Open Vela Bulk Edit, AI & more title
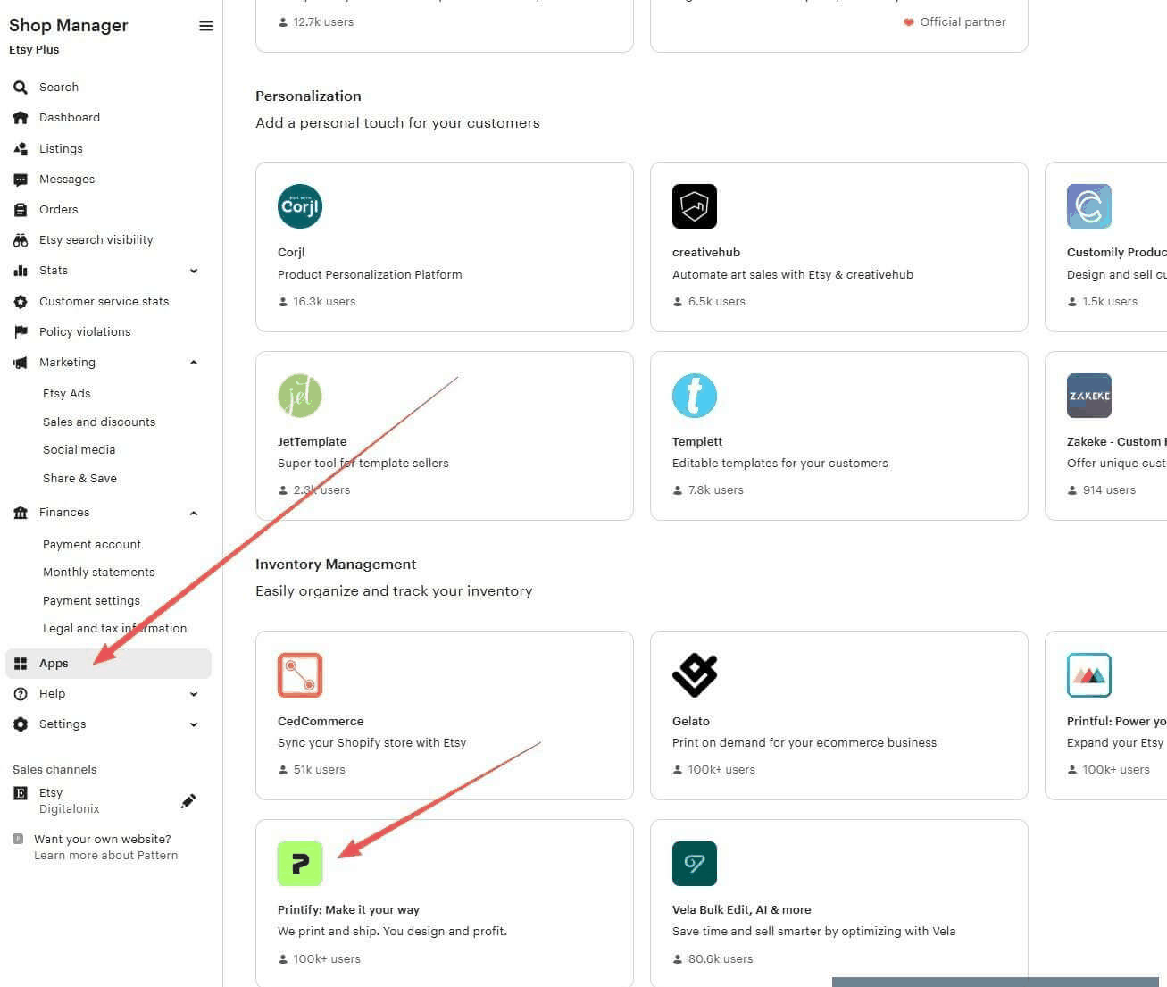1167x987 pixels. click(742, 910)
